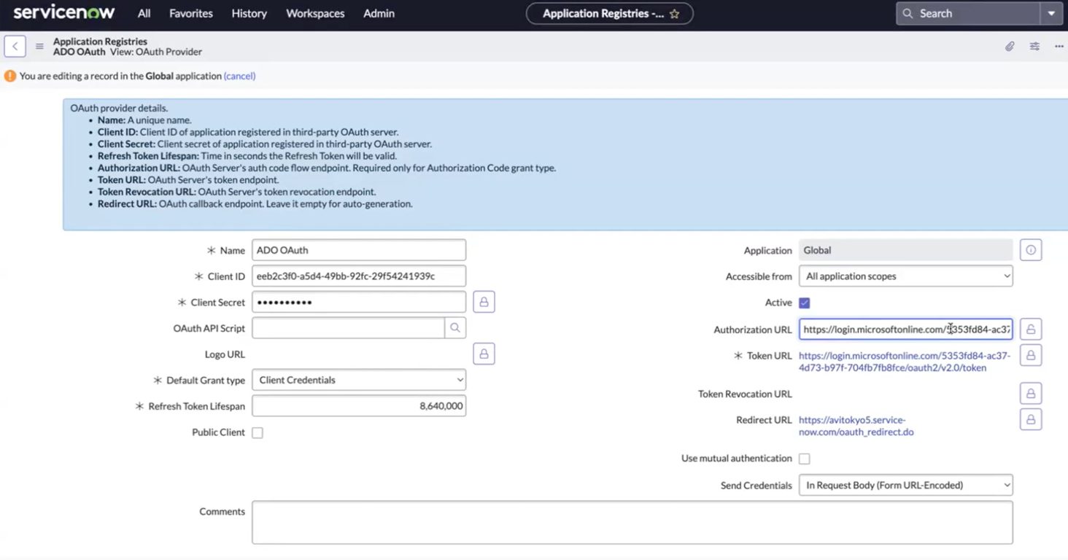Open the Default Grant type dropdown
Viewport: 1068px width, 560px height.
pos(359,380)
